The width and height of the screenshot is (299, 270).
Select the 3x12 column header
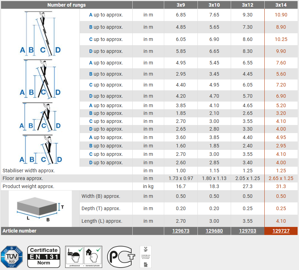[248, 5]
